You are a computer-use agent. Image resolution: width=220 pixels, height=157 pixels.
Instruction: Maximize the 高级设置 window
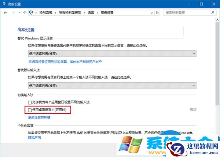pyautogui.click(x=201, y=4)
